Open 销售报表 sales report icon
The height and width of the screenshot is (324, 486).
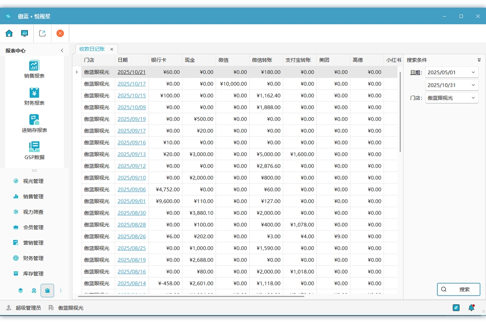click(x=34, y=69)
